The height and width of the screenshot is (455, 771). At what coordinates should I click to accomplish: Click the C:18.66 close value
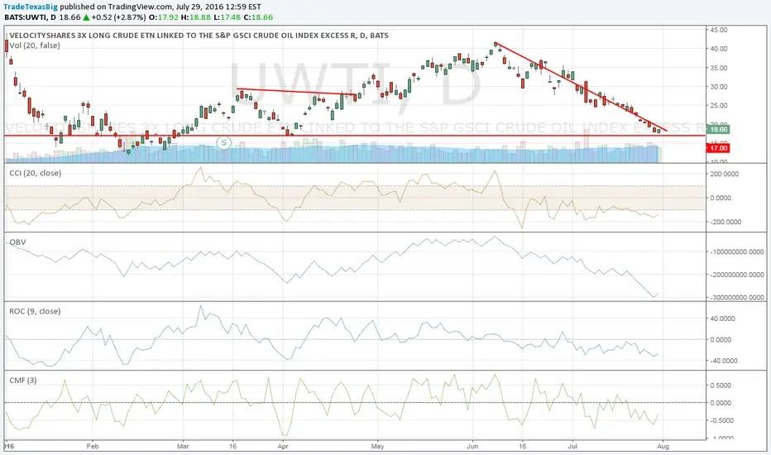click(258, 17)
